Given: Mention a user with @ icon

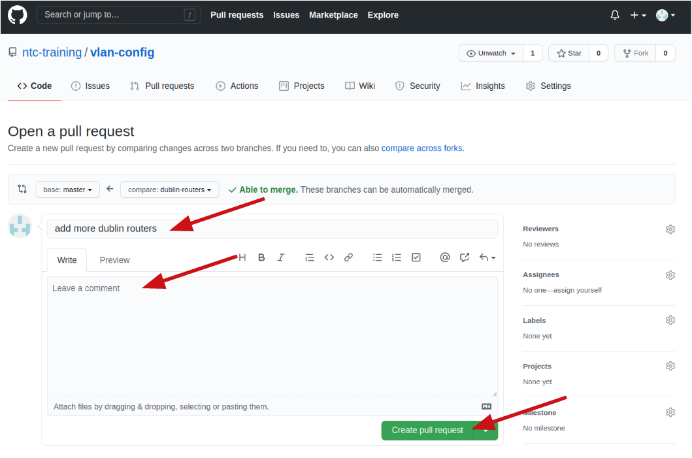Looking at the screenshot, I should 445,257.
